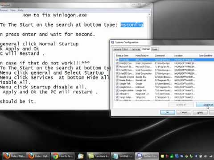The height and width of the screenshot is (160, 214).
Task: Click the greyed Enable all button
Action: point(181,105)
